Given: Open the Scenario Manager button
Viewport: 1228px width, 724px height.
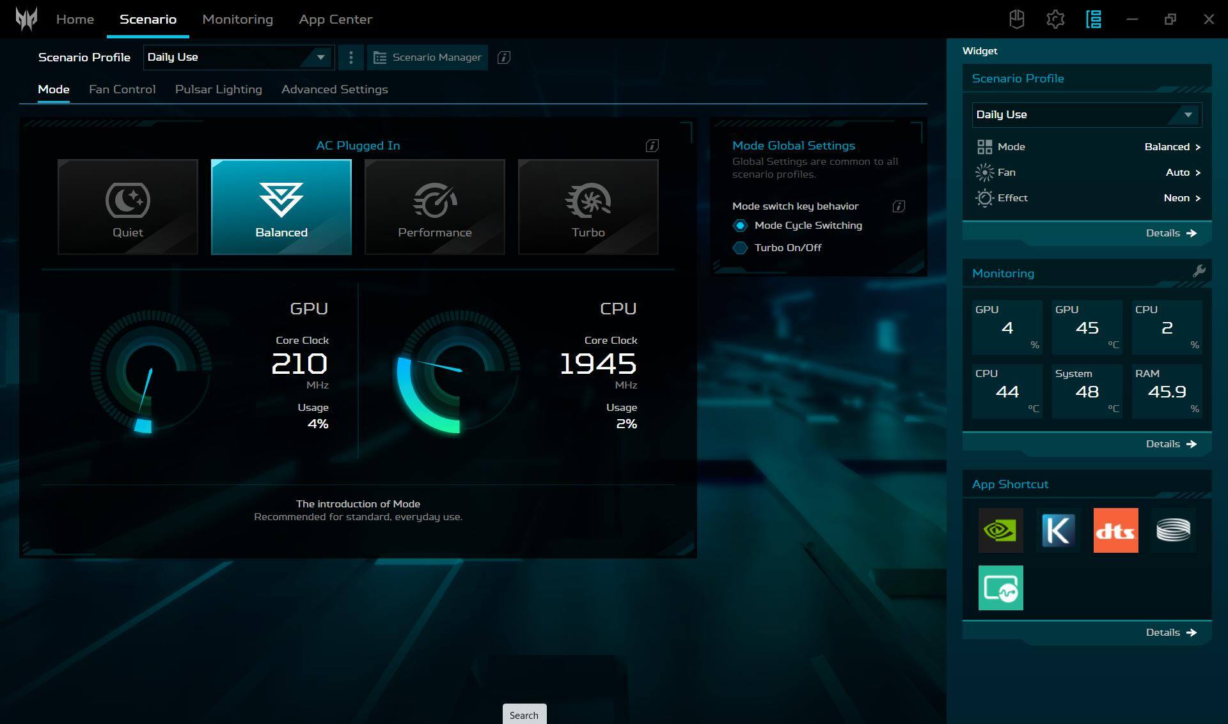Looking at the screenshot, I should [x=427, y=58].
